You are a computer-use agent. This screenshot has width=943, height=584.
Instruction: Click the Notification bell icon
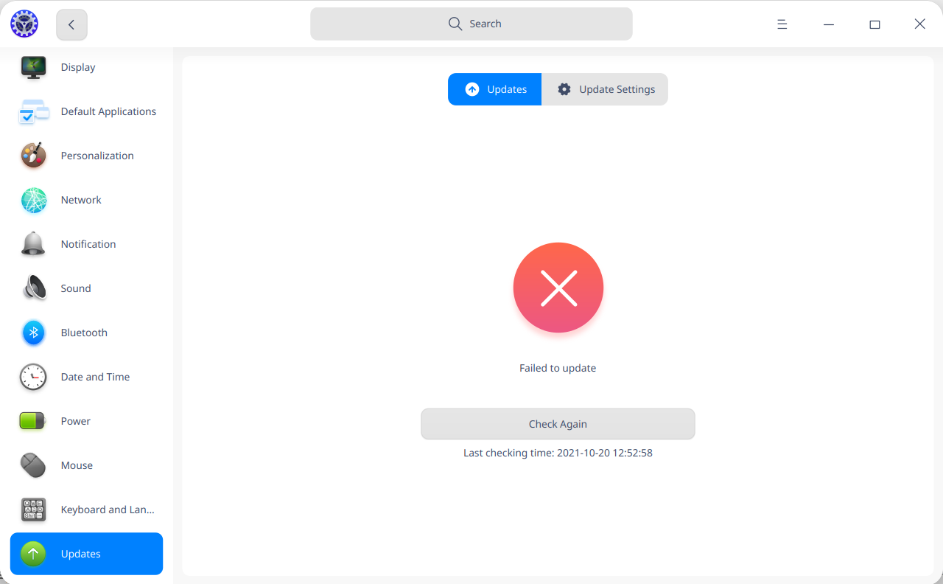(x=33, y=244)
